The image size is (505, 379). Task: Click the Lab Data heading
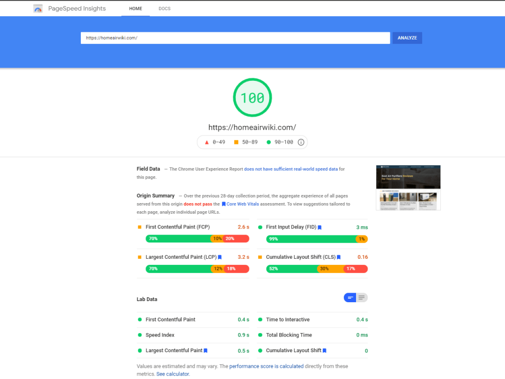(147, 299)
